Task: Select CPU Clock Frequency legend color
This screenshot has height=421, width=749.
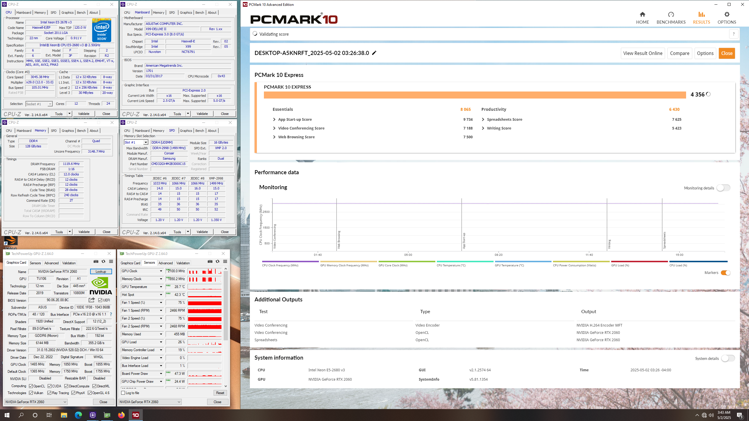Action: [290, 261]
